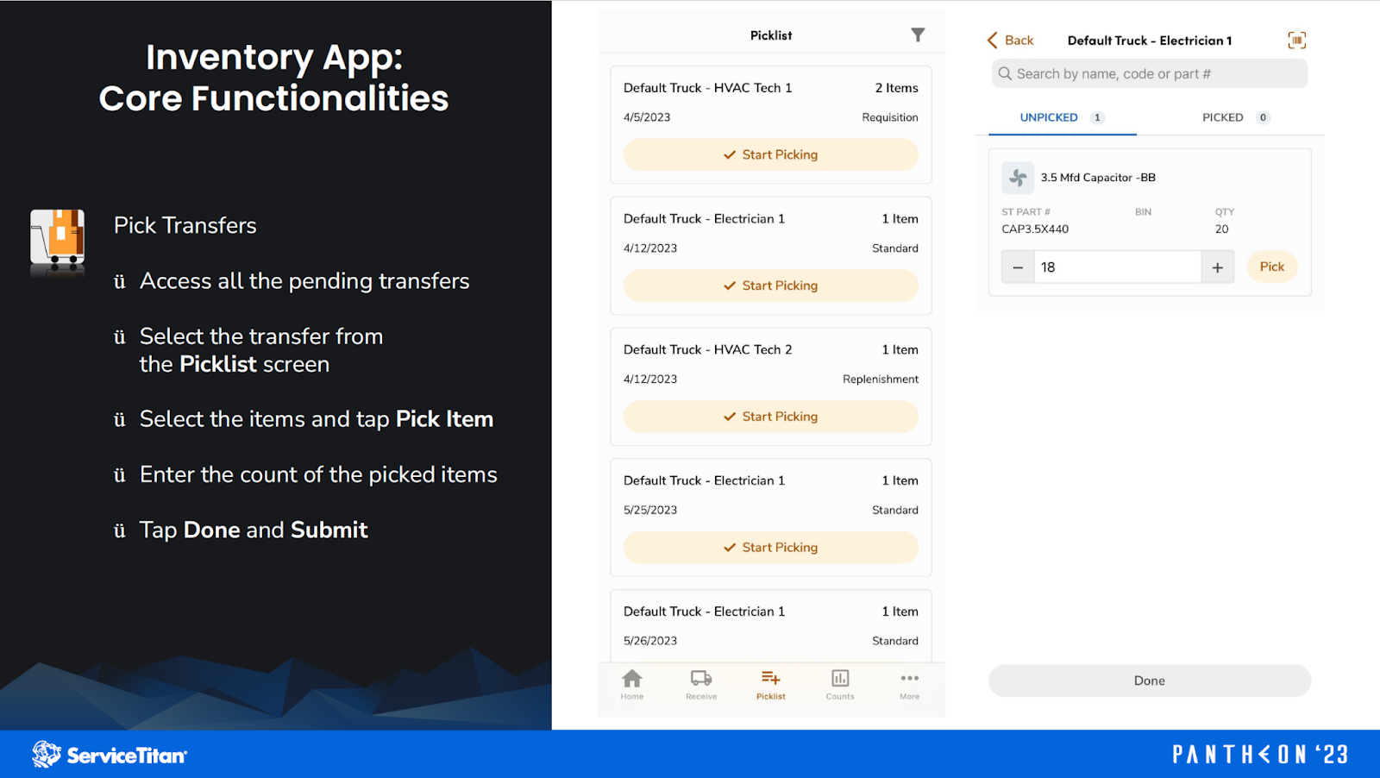Click the ServiceTitan logo
1380x778 pixels.
coord(110,755)
